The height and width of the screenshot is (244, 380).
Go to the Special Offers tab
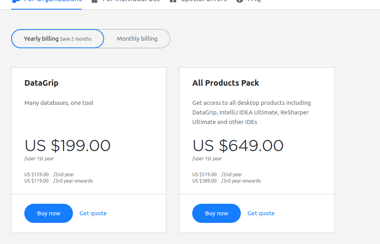pos(203,2)
